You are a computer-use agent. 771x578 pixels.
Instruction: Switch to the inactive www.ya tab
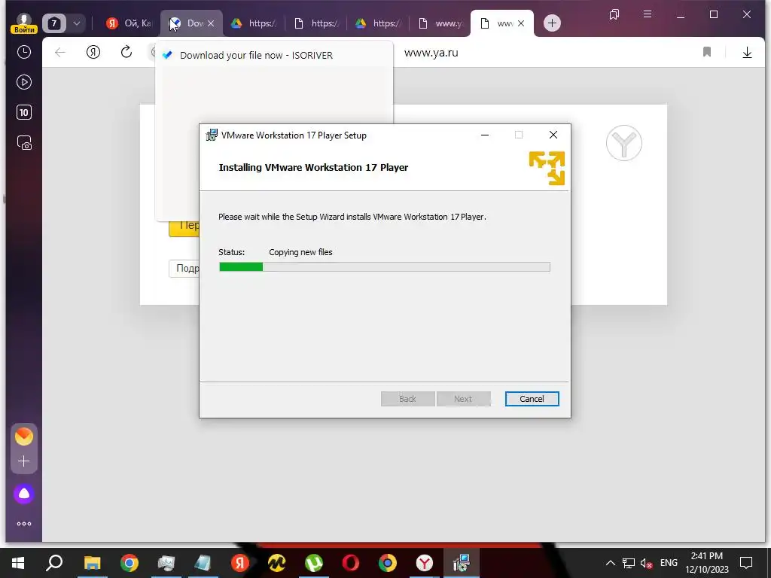point(440,23)
